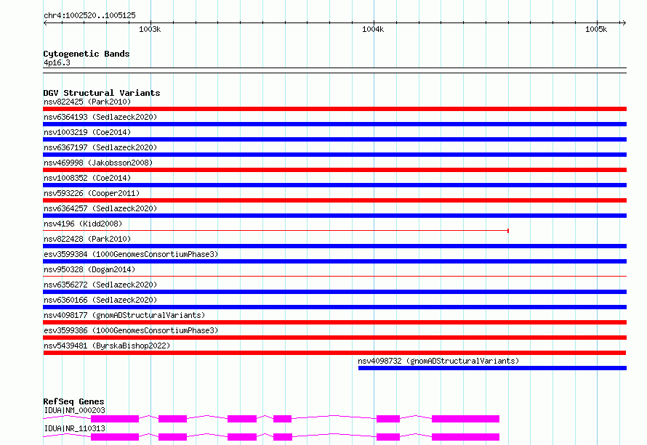
Task: Click the red bar for nsv469998
Action: pyautogui.click(x=334, y=170)
